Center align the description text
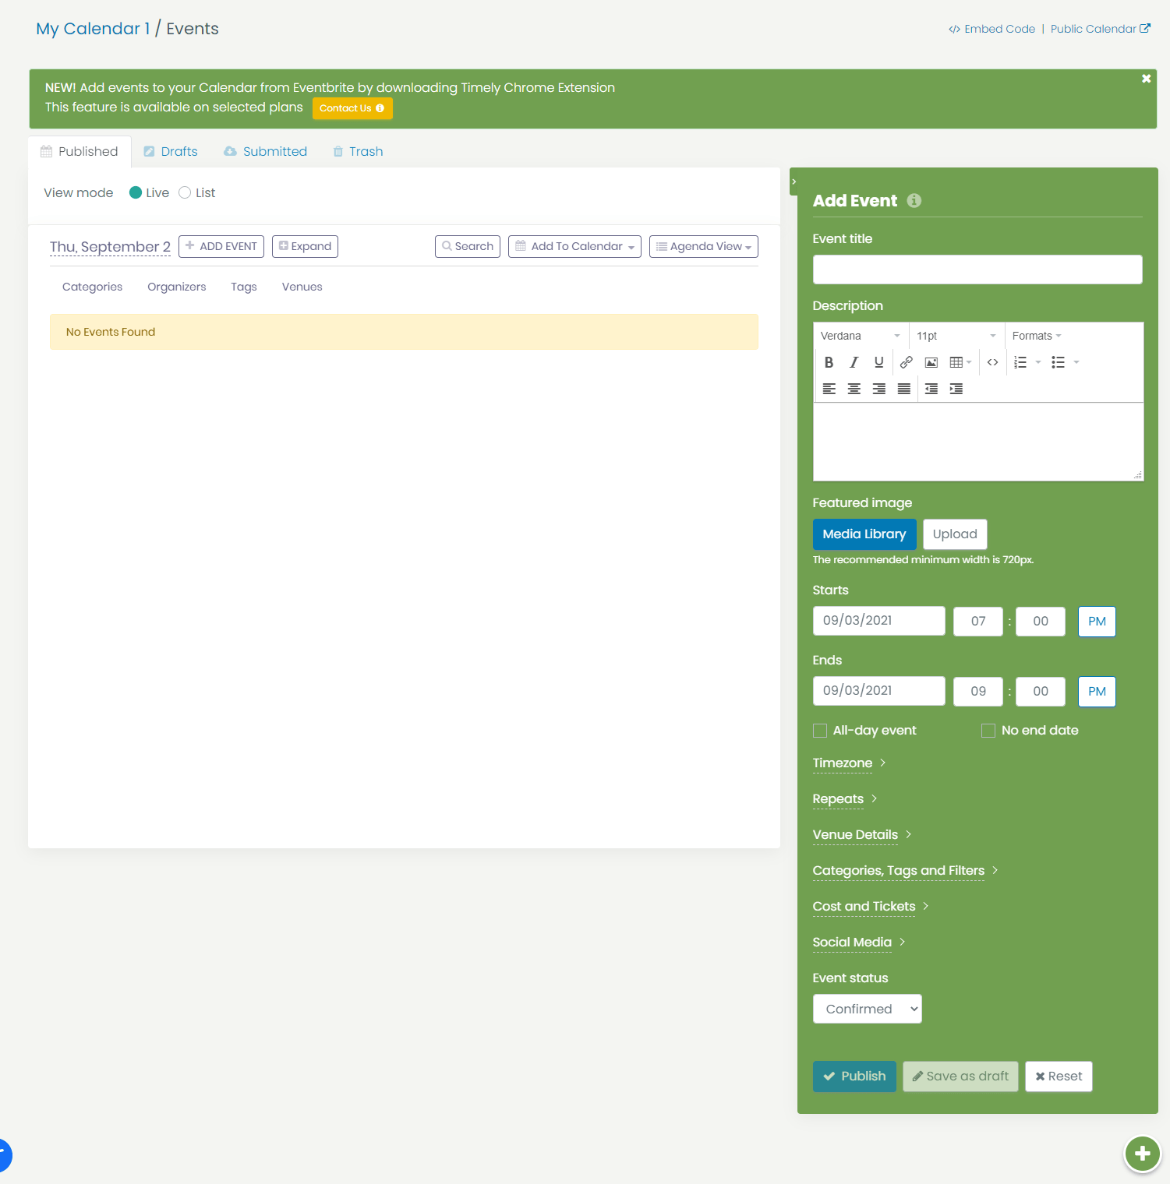Image resolution: width=1170 pixels, height=1184 pixels. click(854, 389)
